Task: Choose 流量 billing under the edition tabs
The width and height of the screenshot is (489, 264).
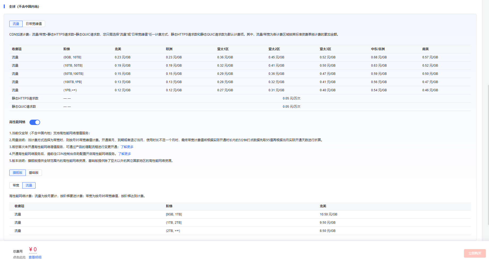Action: pos(29,185)
